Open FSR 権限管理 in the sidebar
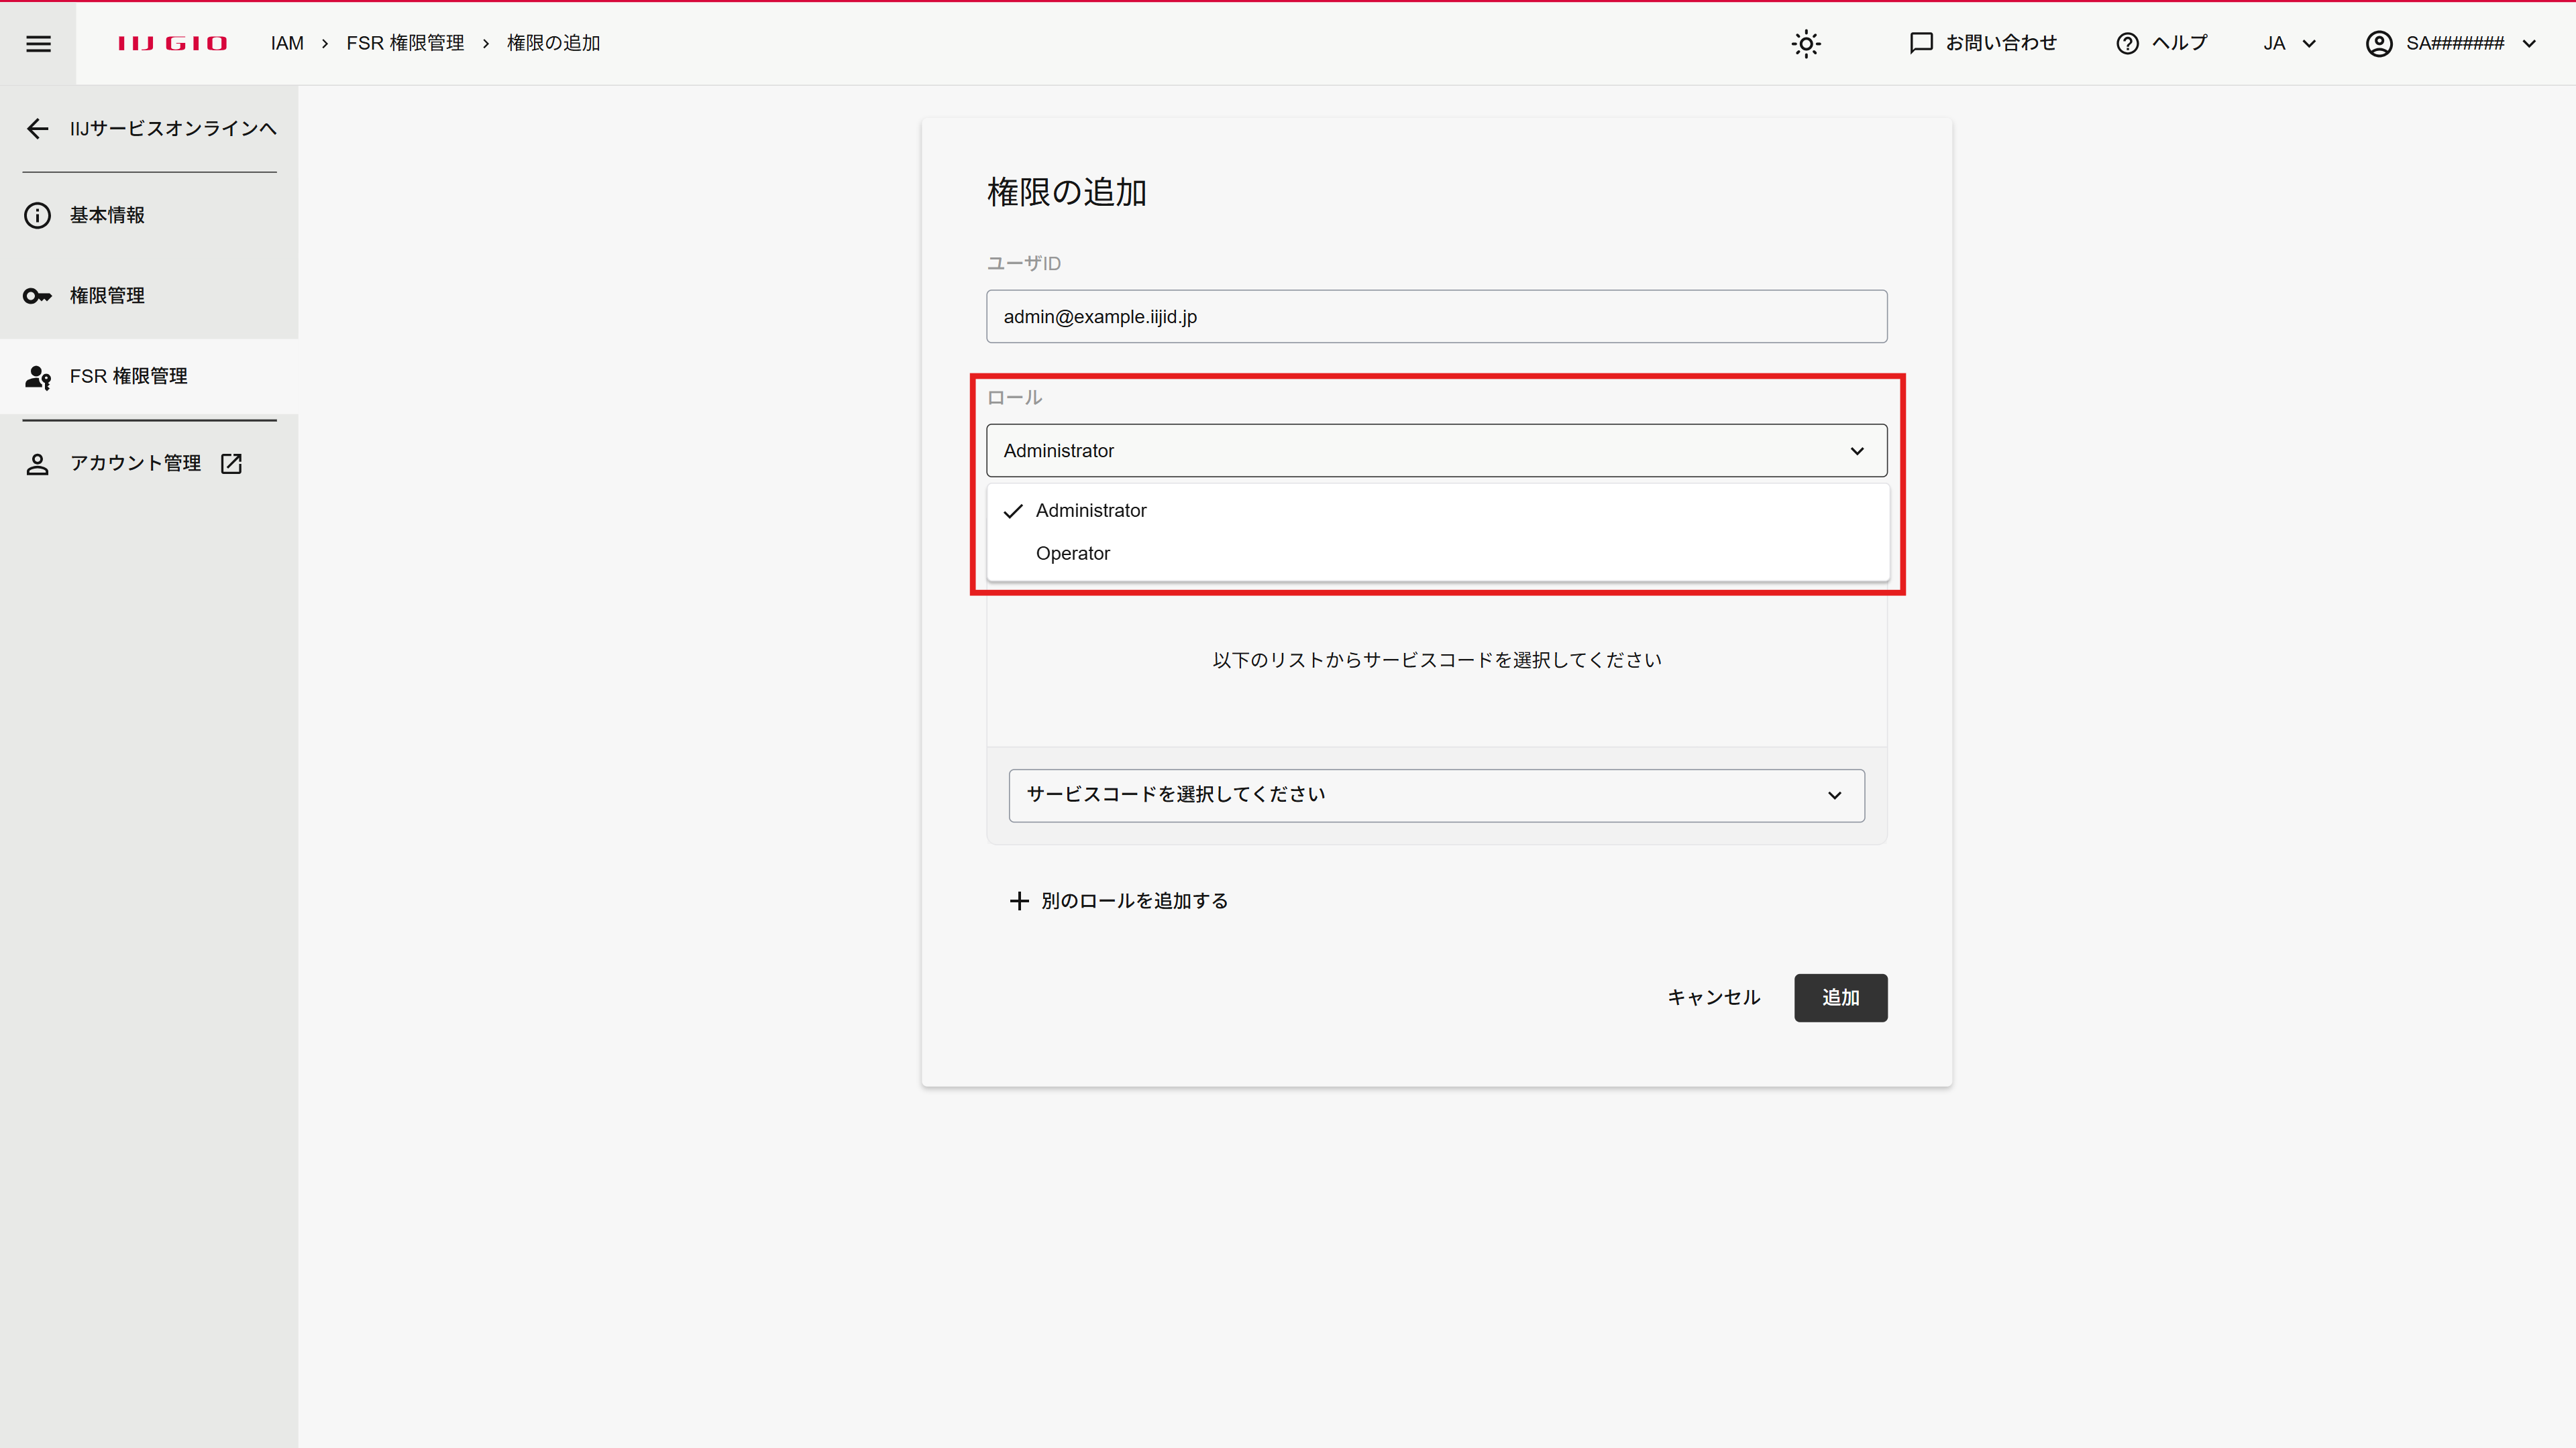Image resolution: width=2576 pixels, height=1448 pixels. pyautogui.click(x=149, y=377)
